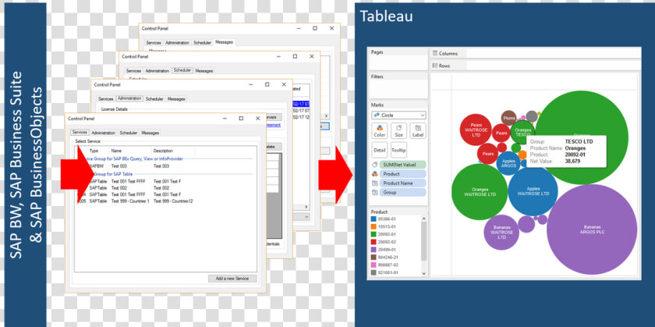Select Apples WAITROSE LTD bubble
The width and height of the screenshot is (655, 327).
pyautogui.click(x=533, y=191)
